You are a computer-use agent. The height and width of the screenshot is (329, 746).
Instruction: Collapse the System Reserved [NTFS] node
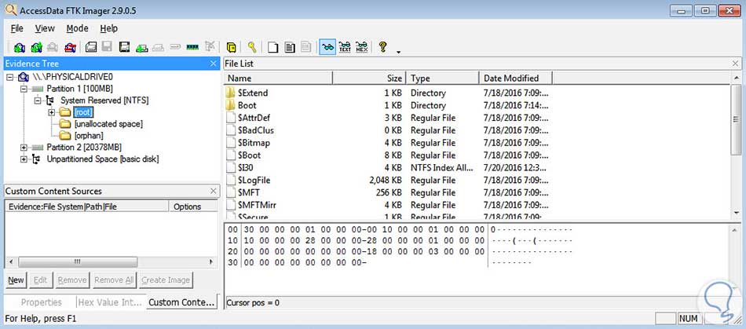[38, 101]
